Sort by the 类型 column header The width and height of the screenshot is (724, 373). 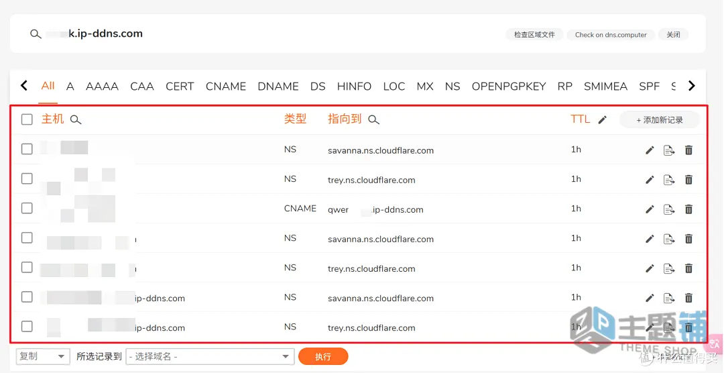295,119
